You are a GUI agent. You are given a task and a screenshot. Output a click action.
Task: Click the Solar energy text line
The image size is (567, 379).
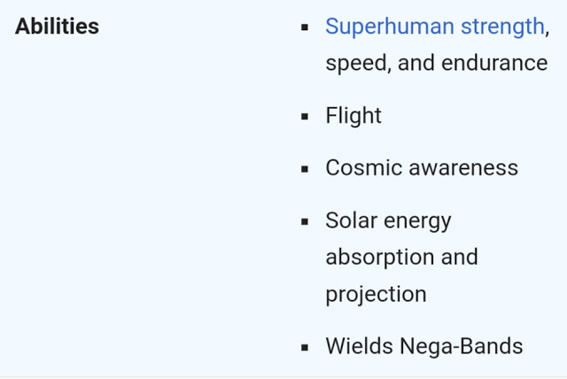[388, 221]
